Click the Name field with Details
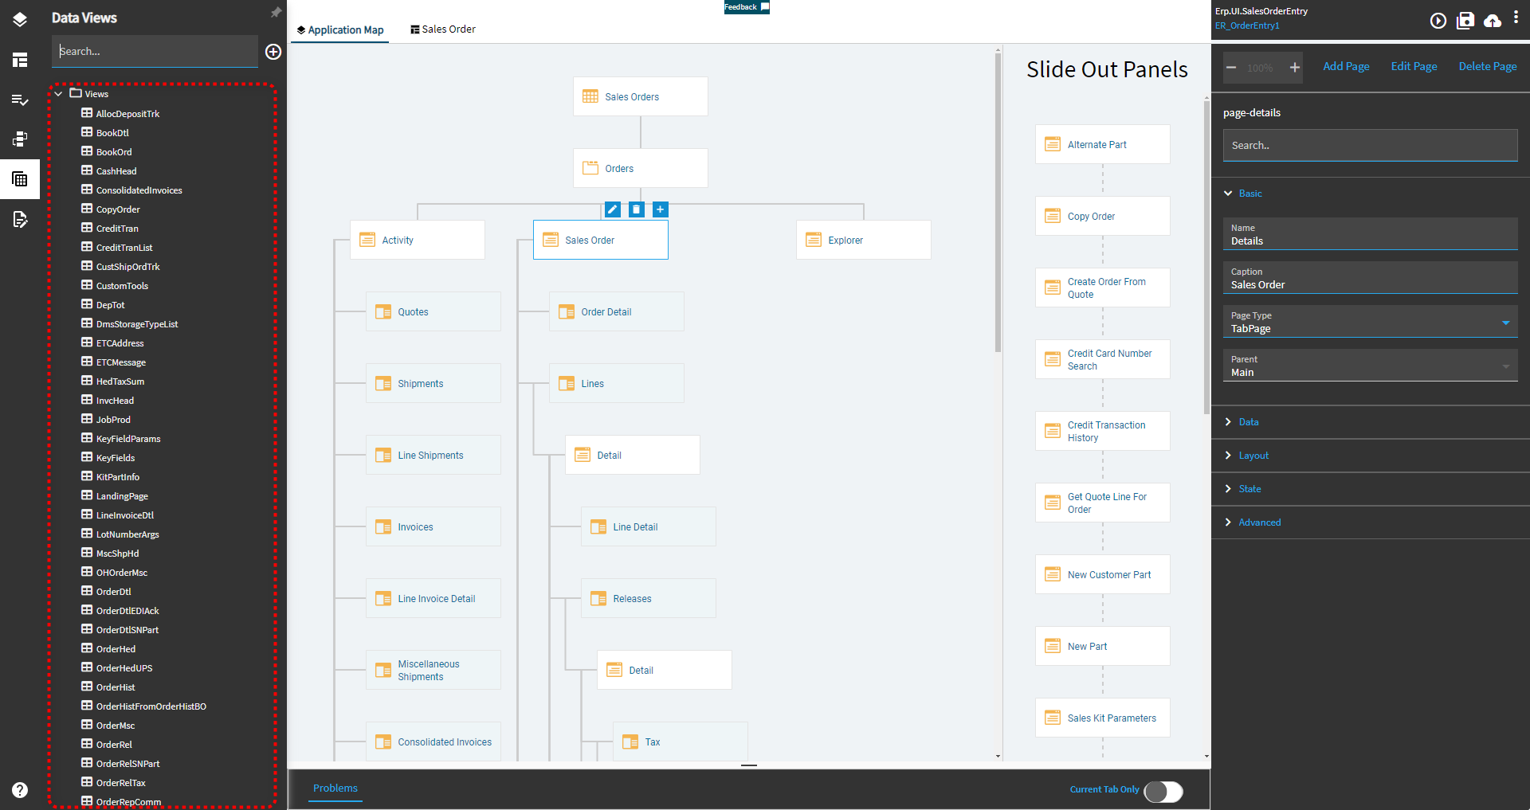 point(1371,234)
